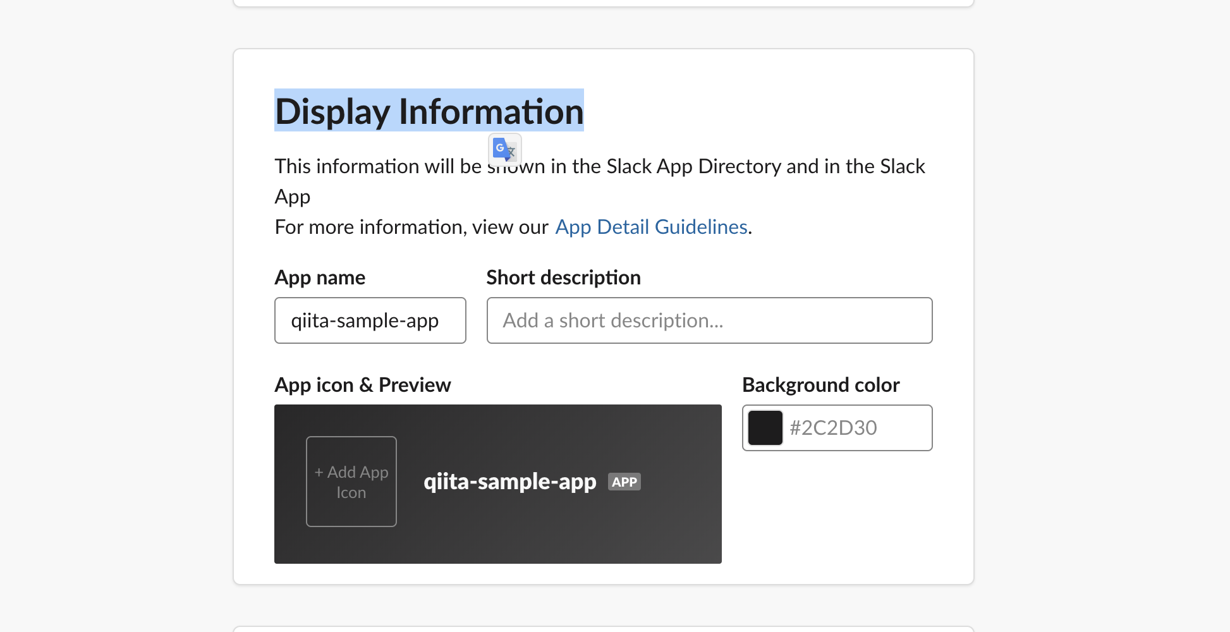This screenshot has width=1230, height=632.
Task: Click the 'For more information' sentence text
Action: [x=411, y=227]
